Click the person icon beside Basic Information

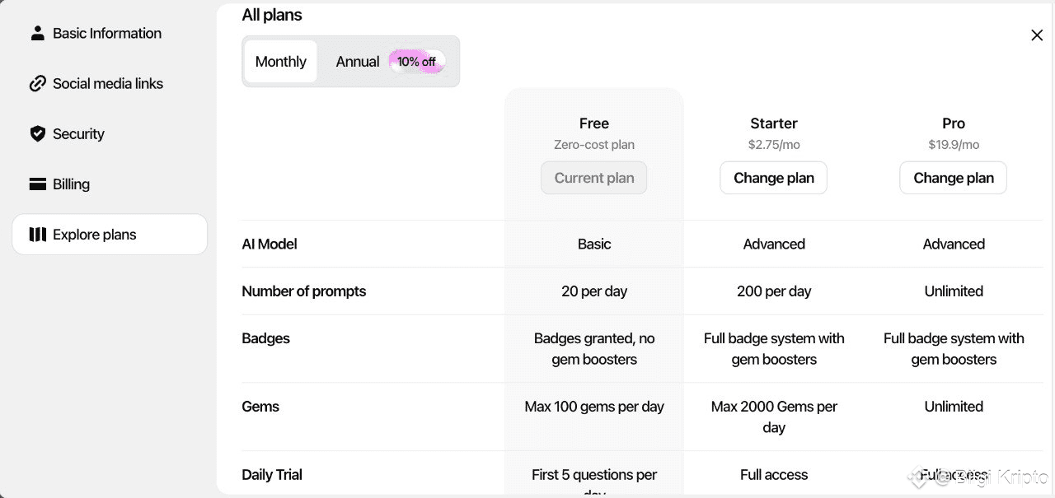pyautogui.click(x=37, y=33)
